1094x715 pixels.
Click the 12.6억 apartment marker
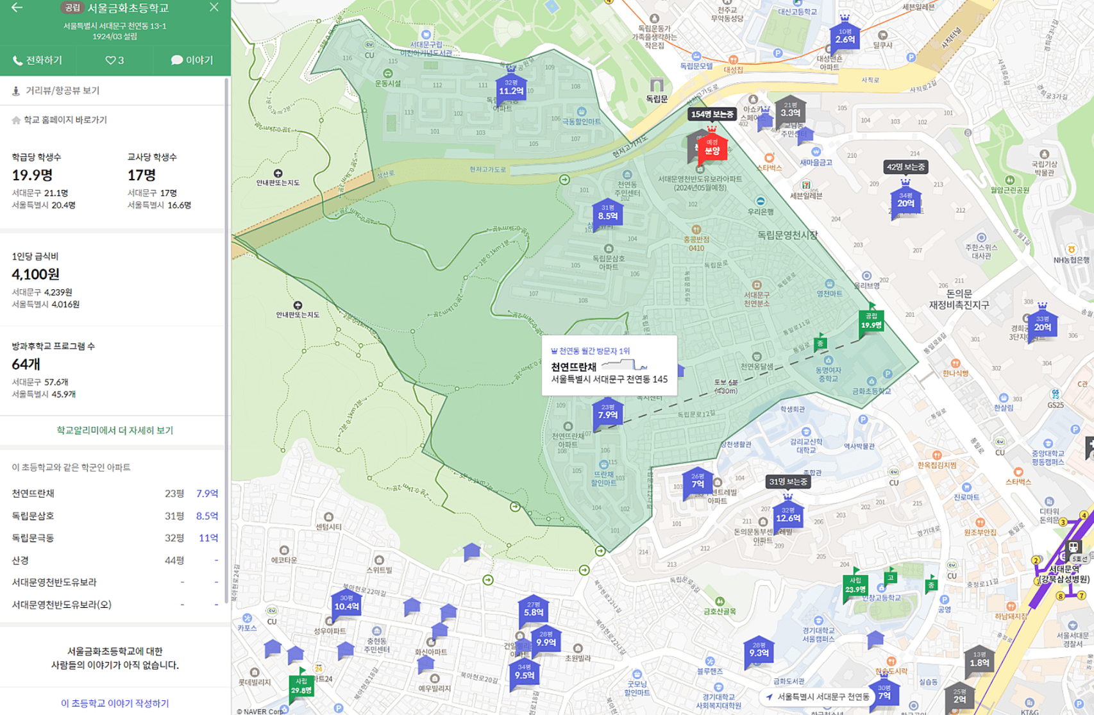[x=788, y=516]
